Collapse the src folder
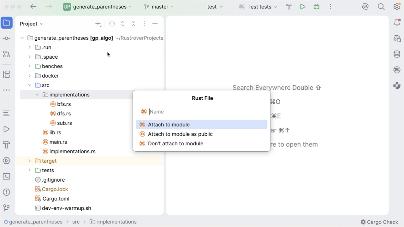The width and height of the screenshot is (404, 227). pos(30,85)
